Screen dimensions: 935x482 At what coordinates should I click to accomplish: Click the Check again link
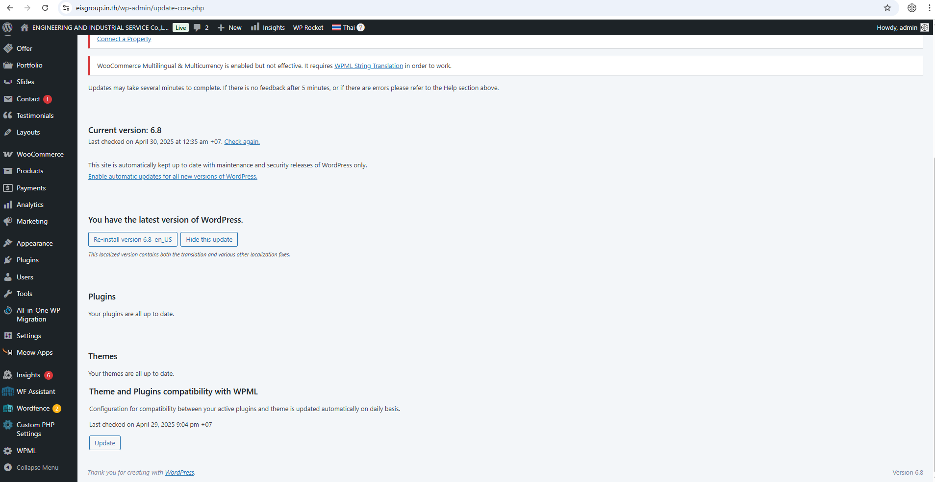coord(242,142)
